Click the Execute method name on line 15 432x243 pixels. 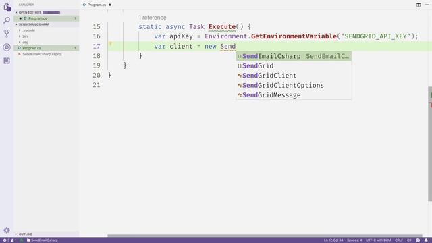[x=222, y=27]
